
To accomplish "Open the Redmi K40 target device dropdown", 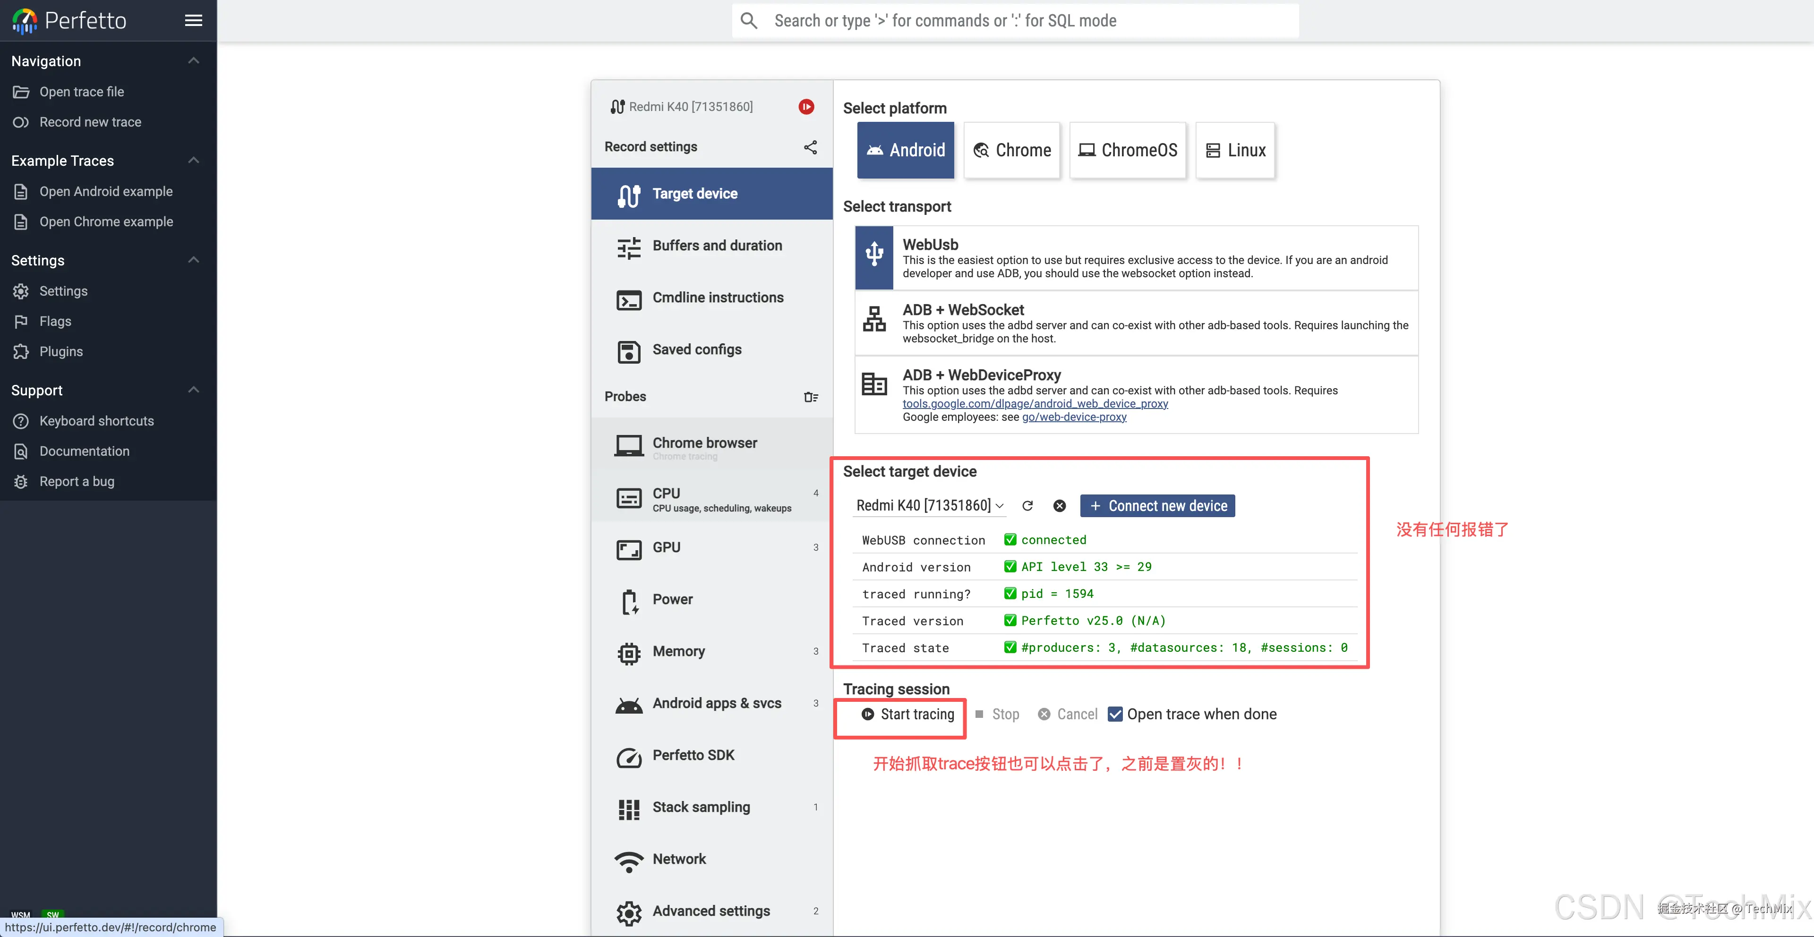I will [x=929, y=505].
